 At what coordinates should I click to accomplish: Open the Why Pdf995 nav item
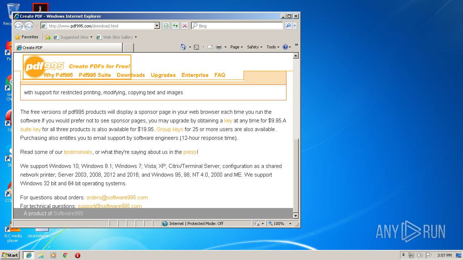coord(58,75)
